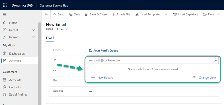This screenshot has width=224, height=105.
Task: Click the Bcc field label
Action: (56, 80)
